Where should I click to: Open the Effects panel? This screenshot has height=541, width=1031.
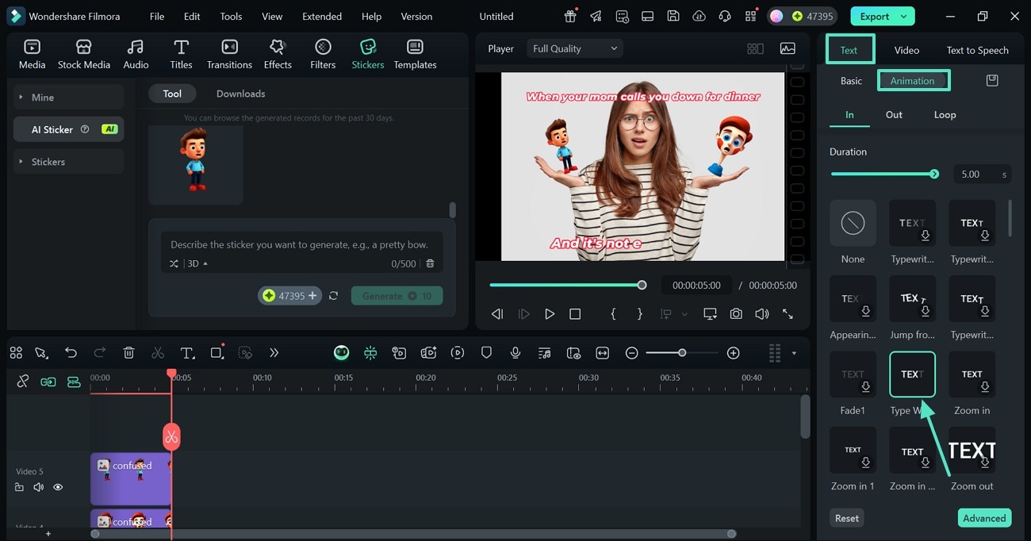(x=278, y=55)
